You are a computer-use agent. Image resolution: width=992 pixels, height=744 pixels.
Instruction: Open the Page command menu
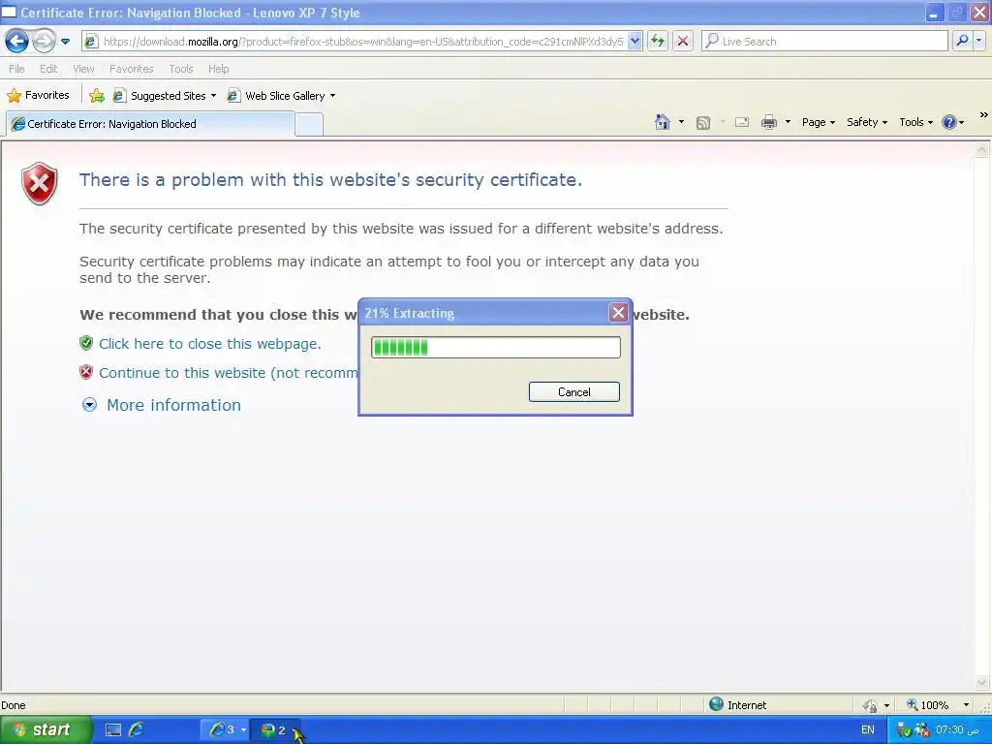coord(818,122)
